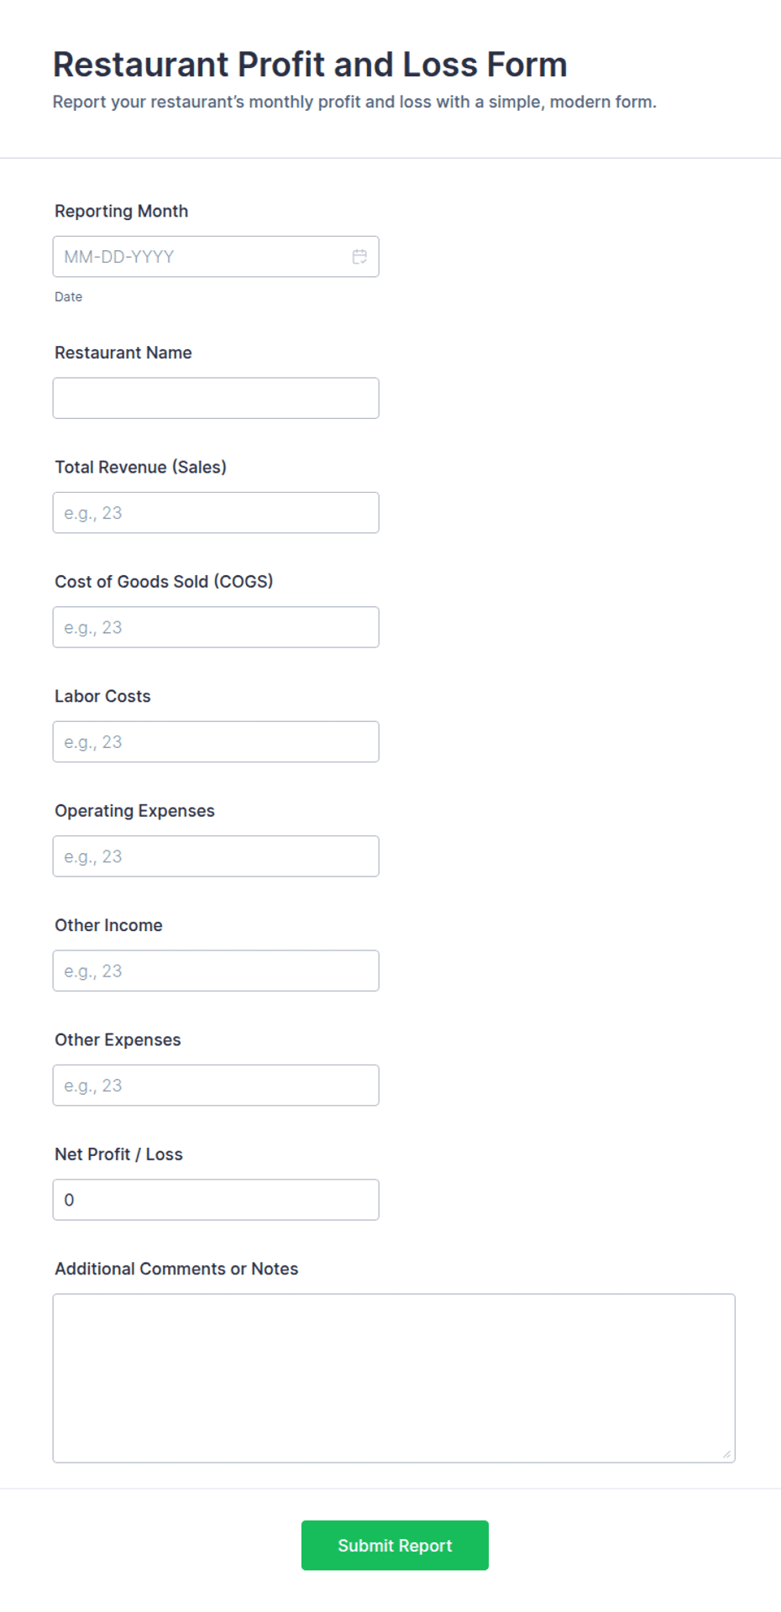Click the Cost of Goods Sold (COGS) label
The image size is (781, 1612).
[x=164, y=582]
